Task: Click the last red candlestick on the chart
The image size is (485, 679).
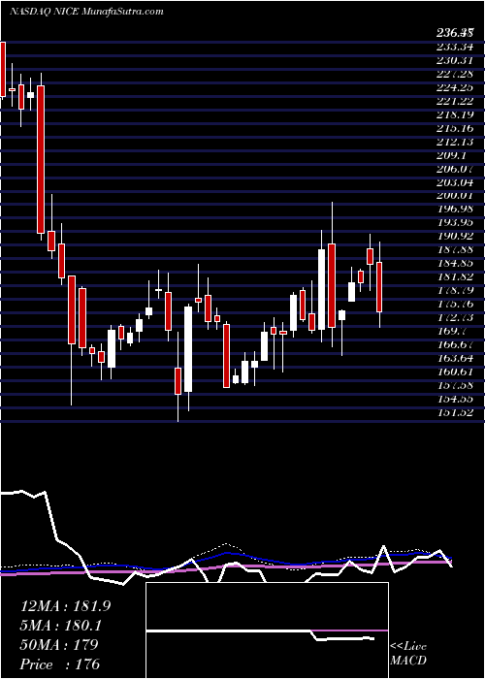Action: 379,287
